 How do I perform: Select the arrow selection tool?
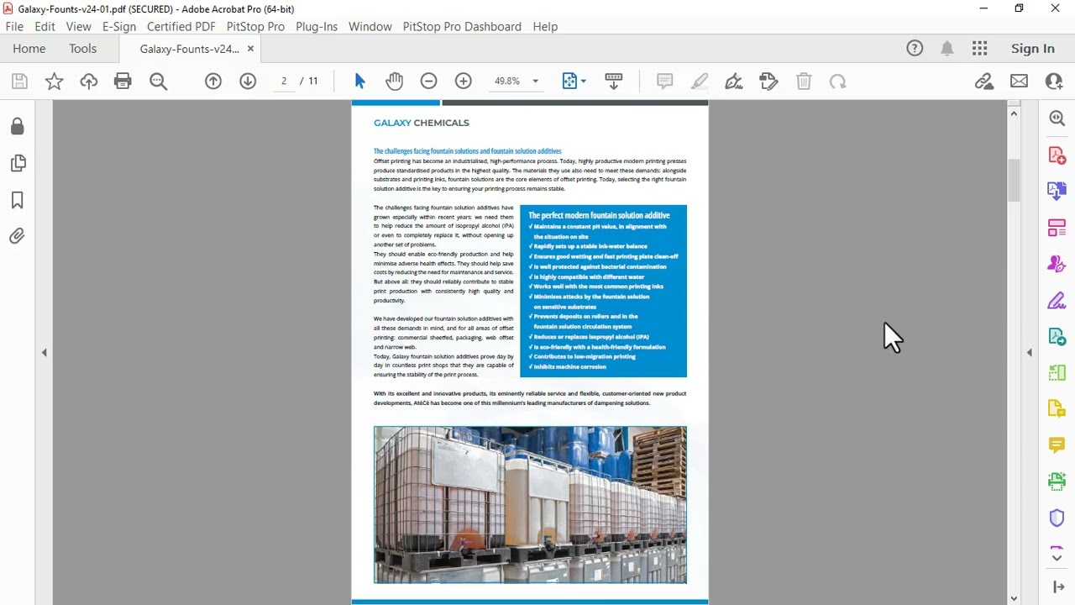point(359,82)
